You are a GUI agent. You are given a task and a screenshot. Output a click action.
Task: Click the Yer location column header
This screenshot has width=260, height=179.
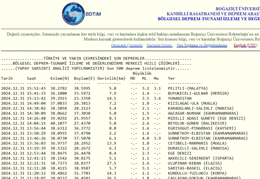[x=171, y=78]
